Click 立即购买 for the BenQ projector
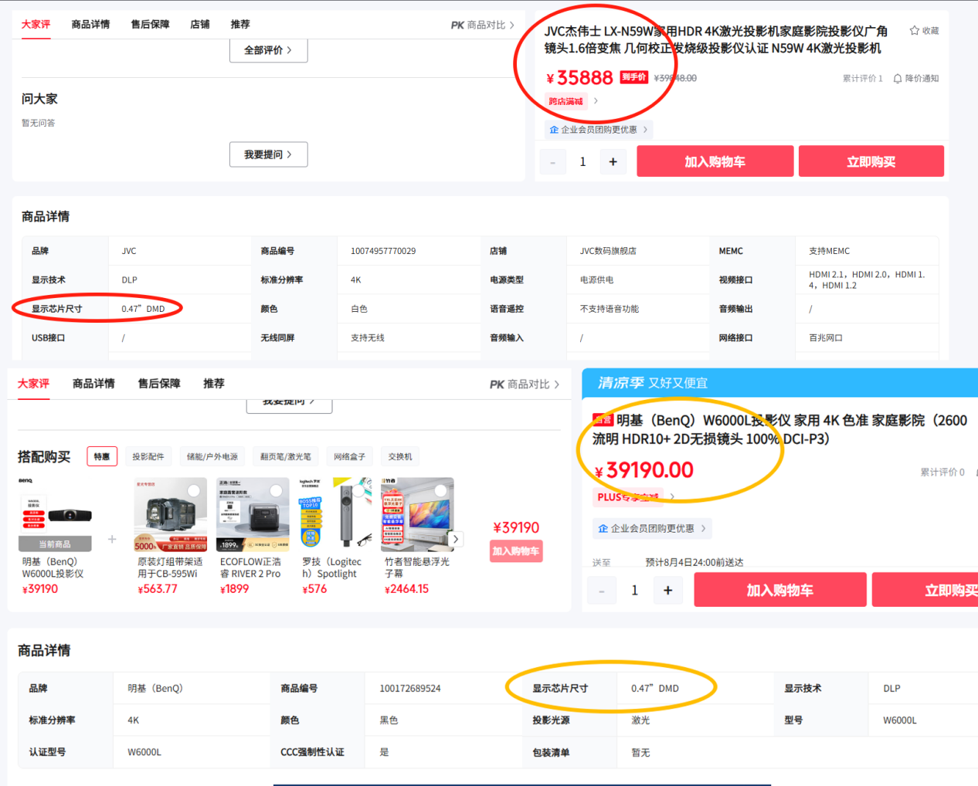Viewport: 978px width, 786px height. (x=925, y=590)
